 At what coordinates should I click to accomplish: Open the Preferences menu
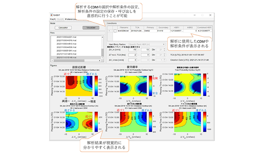70,19
